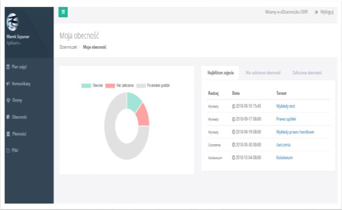Click the clock icon on 2018-10-04 row
This screenshot has height=210, width=342.
(x=233, y=157)
